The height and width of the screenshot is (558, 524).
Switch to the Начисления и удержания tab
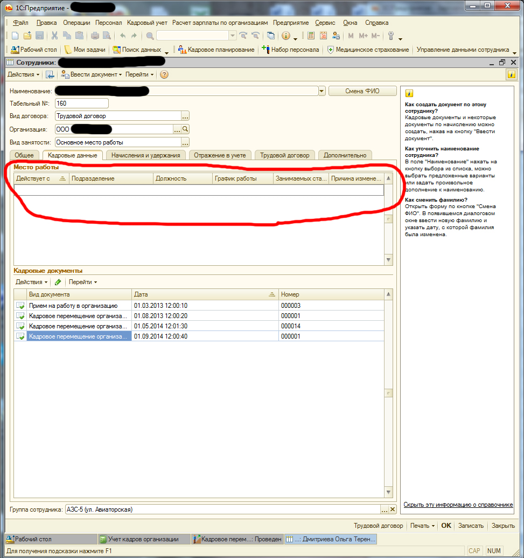(145, 155)
